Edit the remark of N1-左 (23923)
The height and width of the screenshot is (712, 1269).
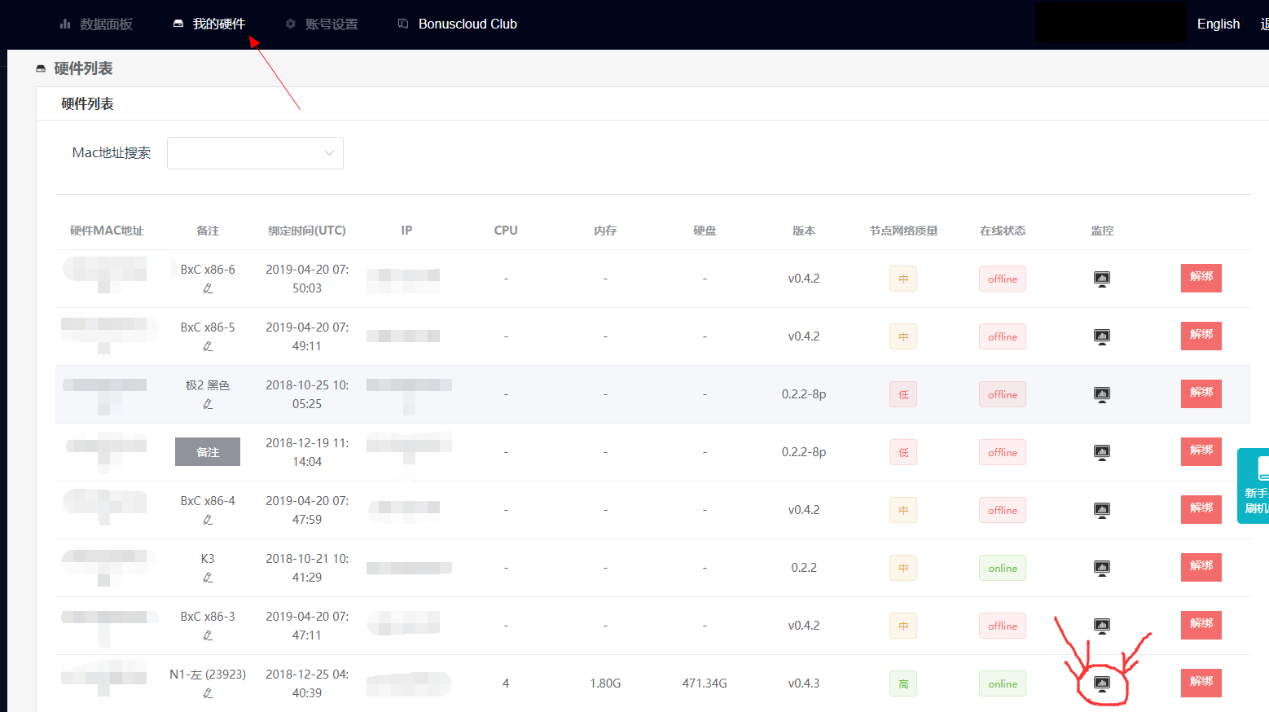[208, 693]
